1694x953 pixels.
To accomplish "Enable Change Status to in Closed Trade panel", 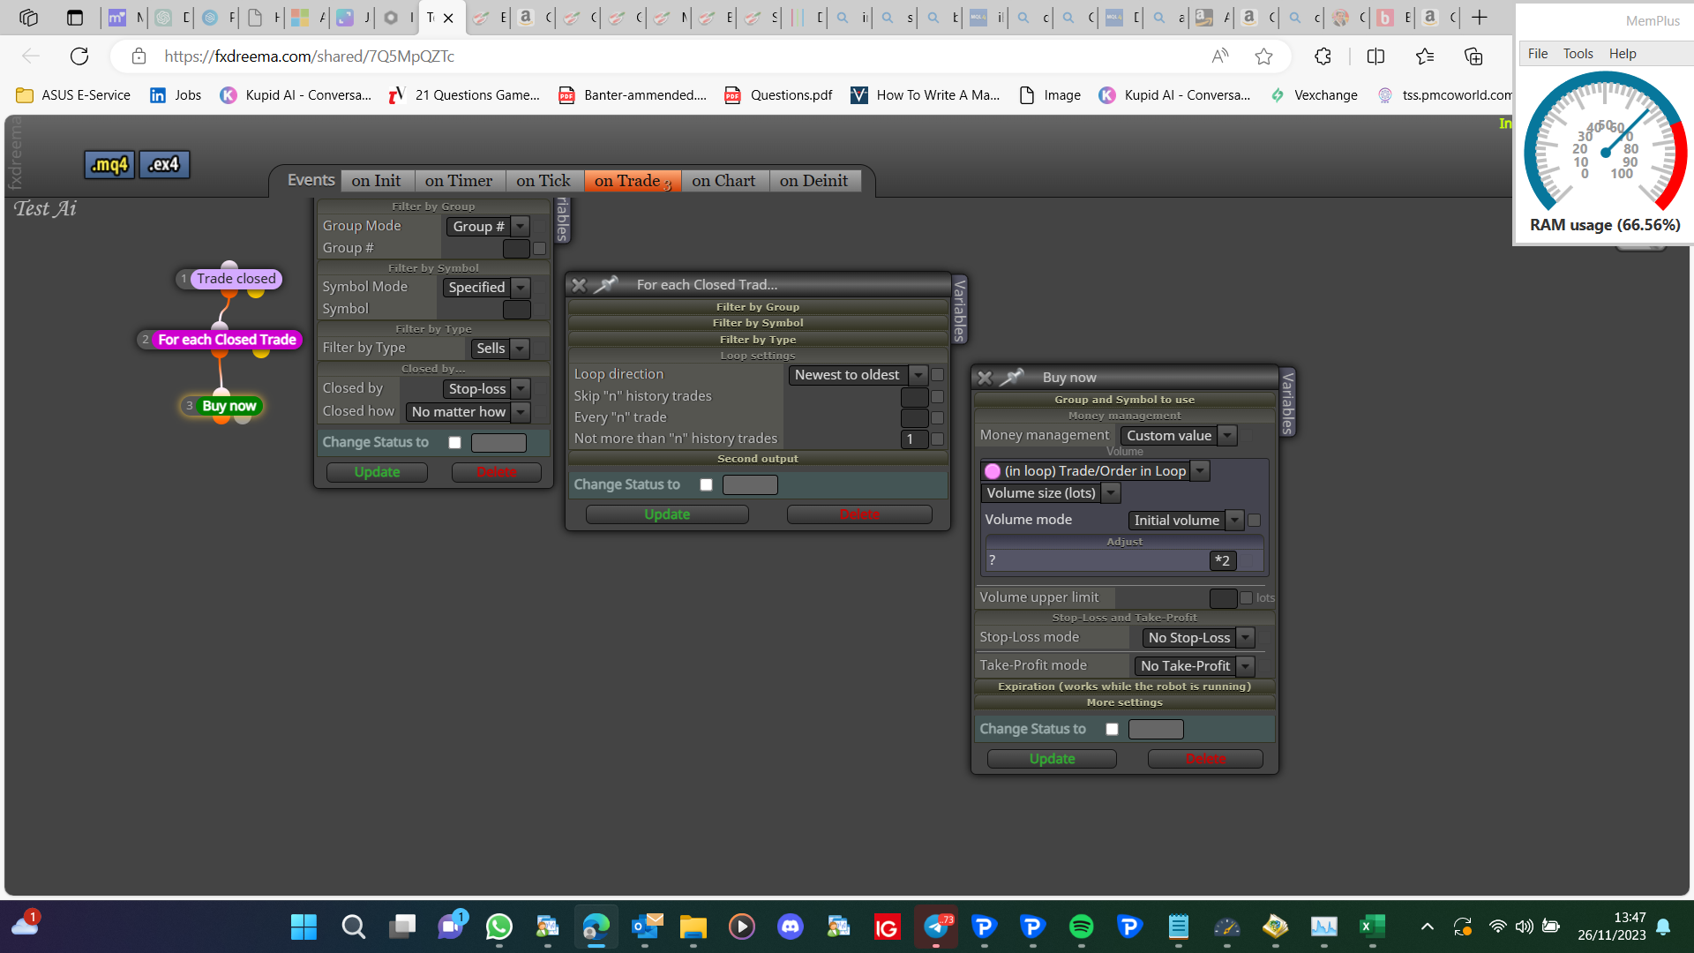I will (x=706, y=484).
